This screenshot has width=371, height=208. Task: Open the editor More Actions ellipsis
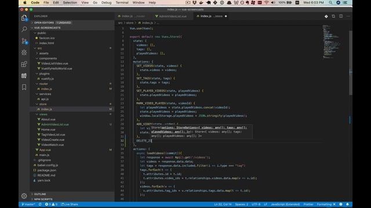click(348, 16)
